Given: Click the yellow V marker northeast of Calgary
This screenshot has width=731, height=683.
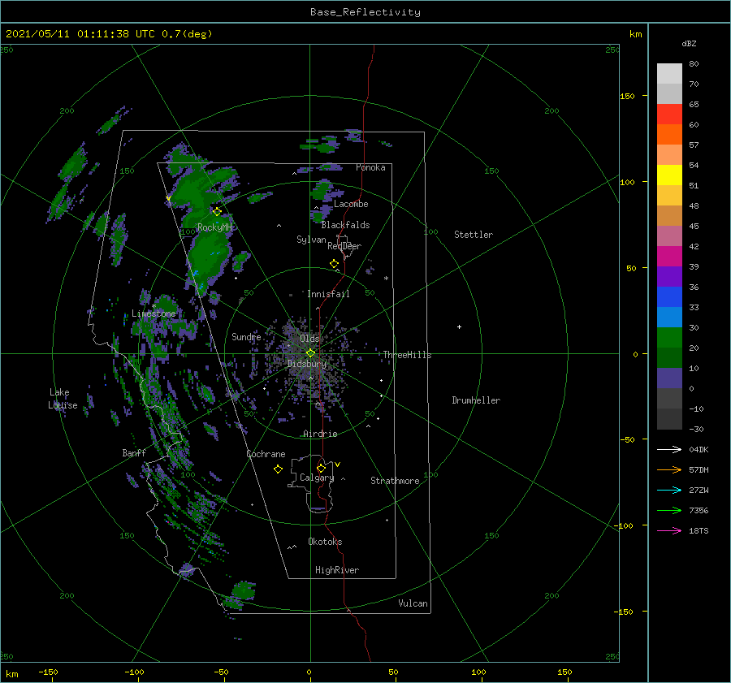Looking at the screenshot, I should [337, 465].
